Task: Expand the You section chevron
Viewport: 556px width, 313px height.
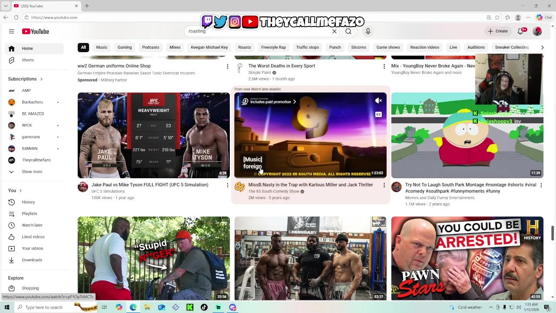Action: click(20, 191)
